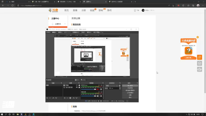This screenshot has height=116, width=206.
Task: Pop out the scene transitions dock header icon
Action: point(120,83)
